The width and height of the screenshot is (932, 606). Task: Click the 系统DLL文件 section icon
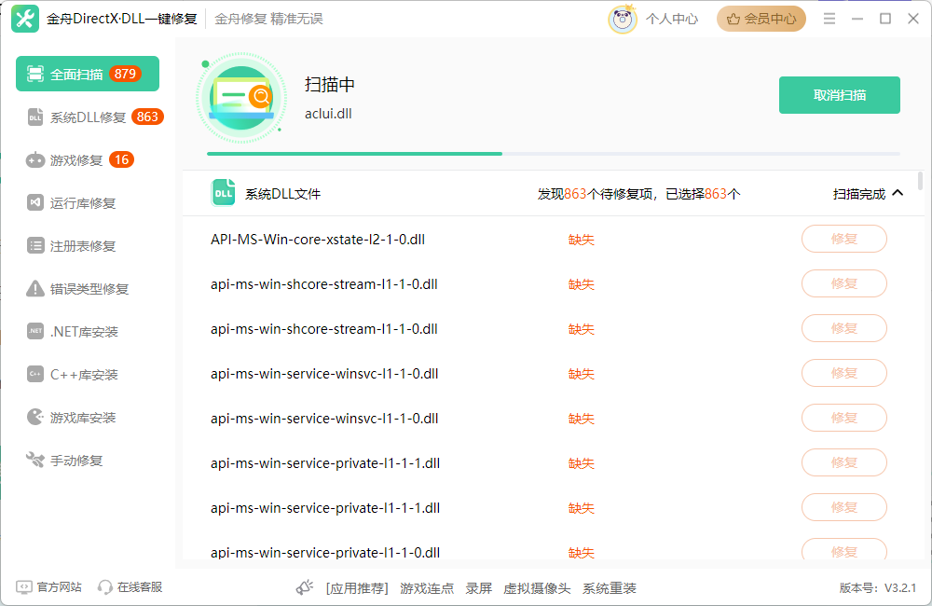coord(224,193)
